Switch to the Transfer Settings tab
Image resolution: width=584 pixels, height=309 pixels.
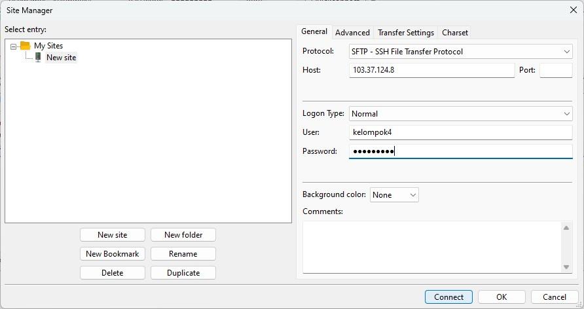[x=406, y=32]
